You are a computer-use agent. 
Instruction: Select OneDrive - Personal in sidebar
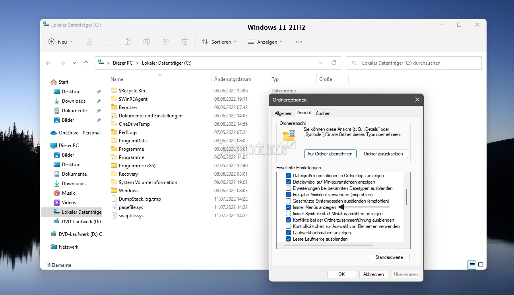[x=76, y=133]
